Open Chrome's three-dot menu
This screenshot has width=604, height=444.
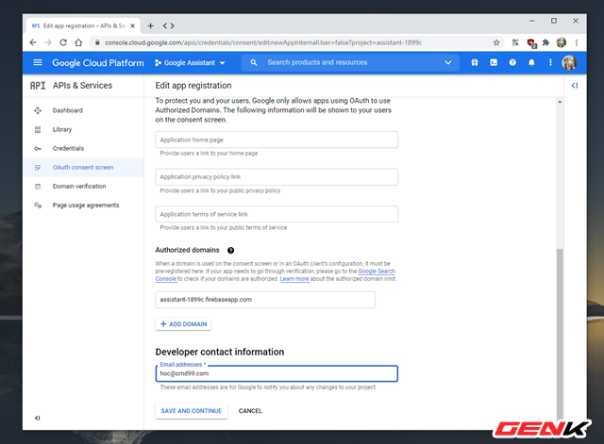pyautogui.click(x=577, y=42)
